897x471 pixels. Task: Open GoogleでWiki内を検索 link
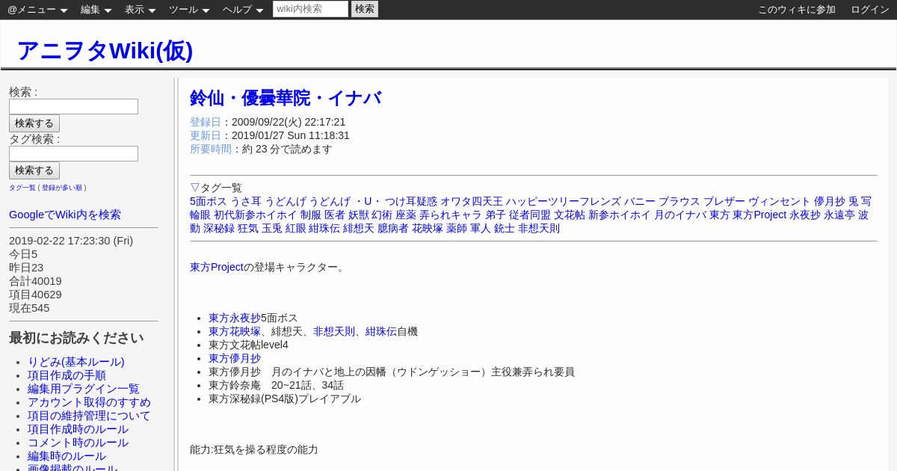pos(65,215)
